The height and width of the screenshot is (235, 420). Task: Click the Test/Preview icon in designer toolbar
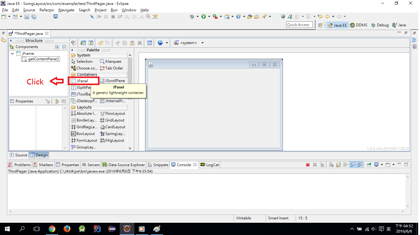pyautogui.click(x=83, y=43)
